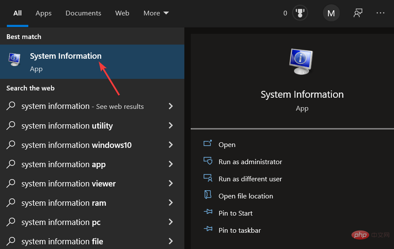Open the Microsoft Rewards trophy icon
Image resolution: width=394 pixels, height=249 pixels.
300,13
